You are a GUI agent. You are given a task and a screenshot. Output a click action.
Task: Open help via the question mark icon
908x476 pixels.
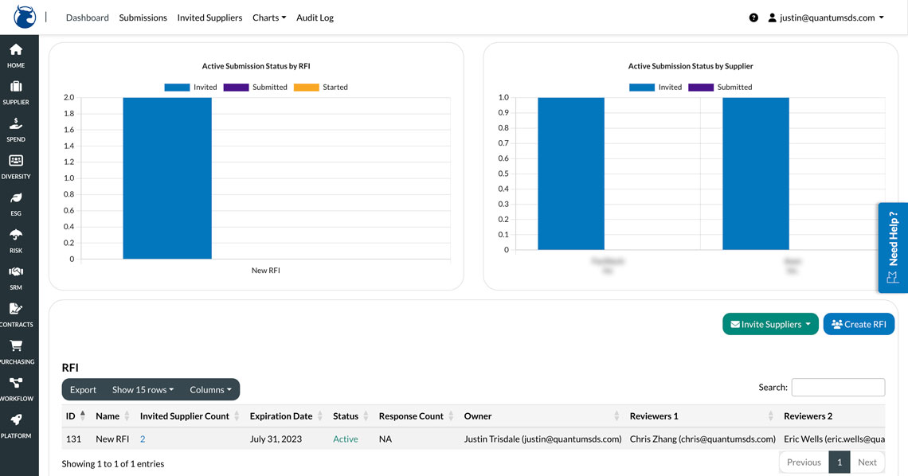click(x=753, y=17)
